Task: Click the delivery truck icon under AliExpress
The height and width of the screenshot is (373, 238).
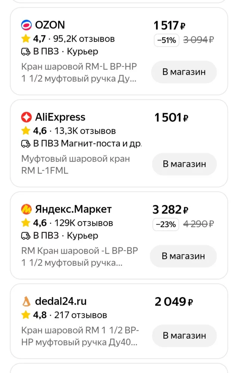Action: [x=26, y=144]
